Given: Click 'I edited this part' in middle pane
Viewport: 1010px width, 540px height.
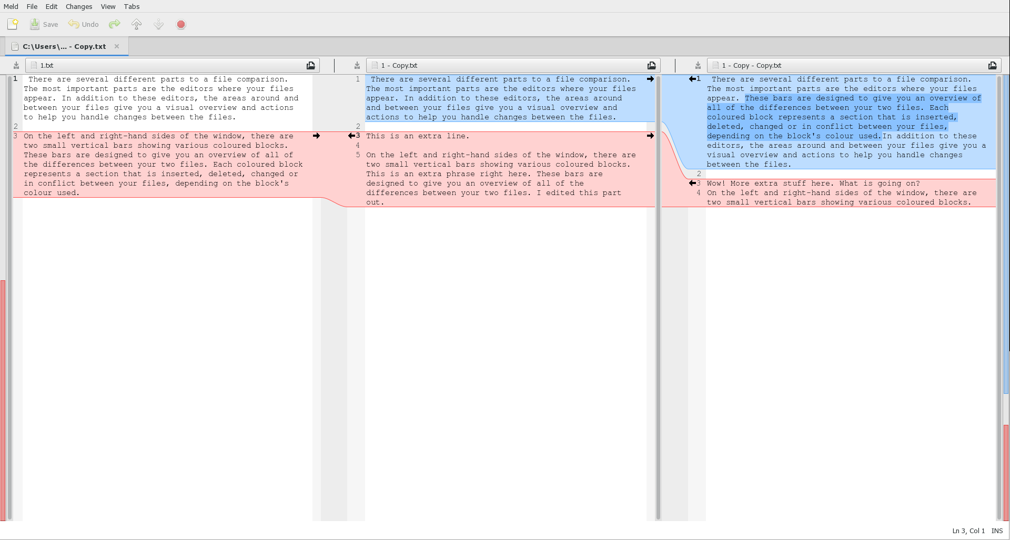Looking at the screenshot, I should (x=579, y=193).
